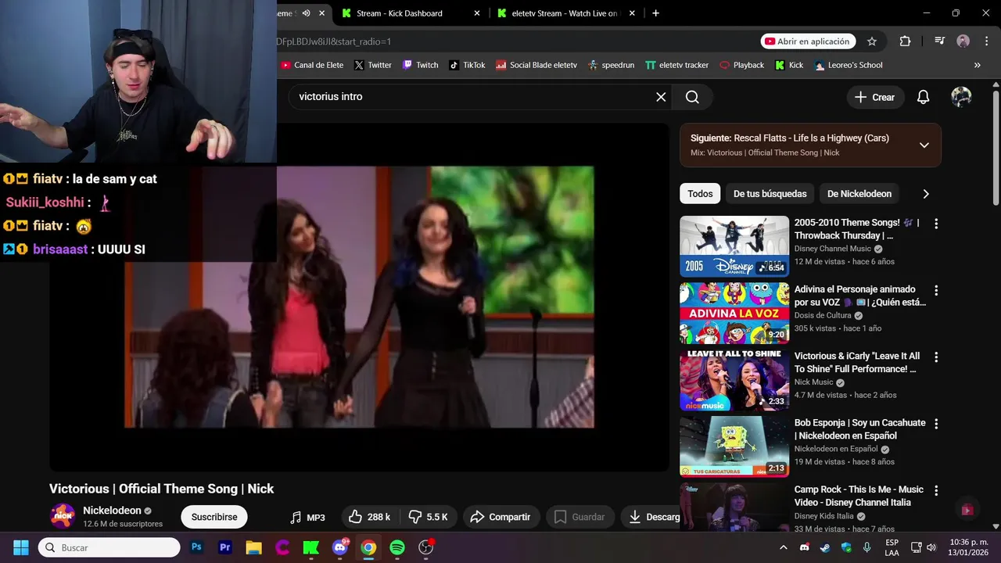Clear the search text with the X

tap(661, 97)
